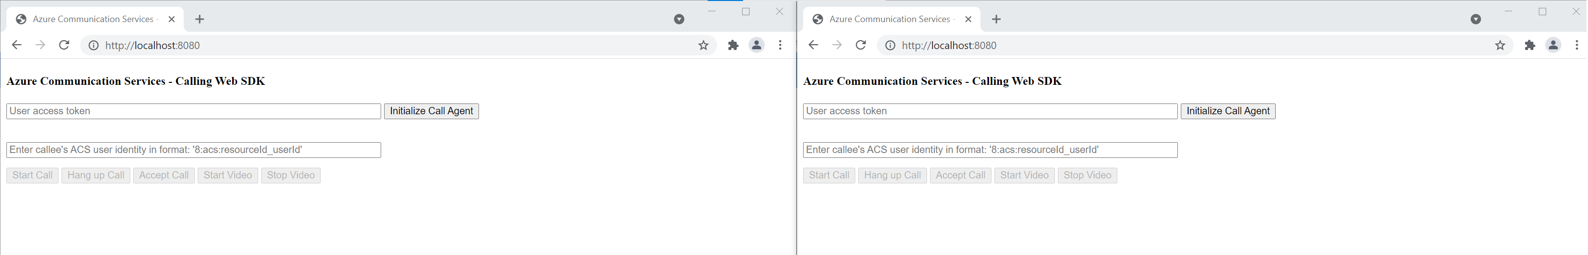Click the reload icon in the right browser
Viewport: 1588px width, 255px height.
click(861, 45)
